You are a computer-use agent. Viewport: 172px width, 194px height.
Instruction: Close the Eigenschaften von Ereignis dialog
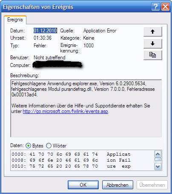165,6
